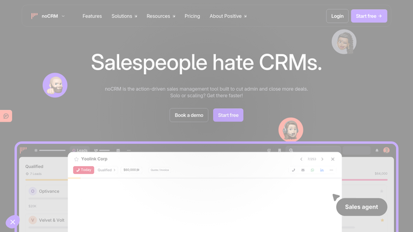Image resolution: width=413 pixels, height=232 pixels.
Task: Expand the Resources menu
Action: 161,16
